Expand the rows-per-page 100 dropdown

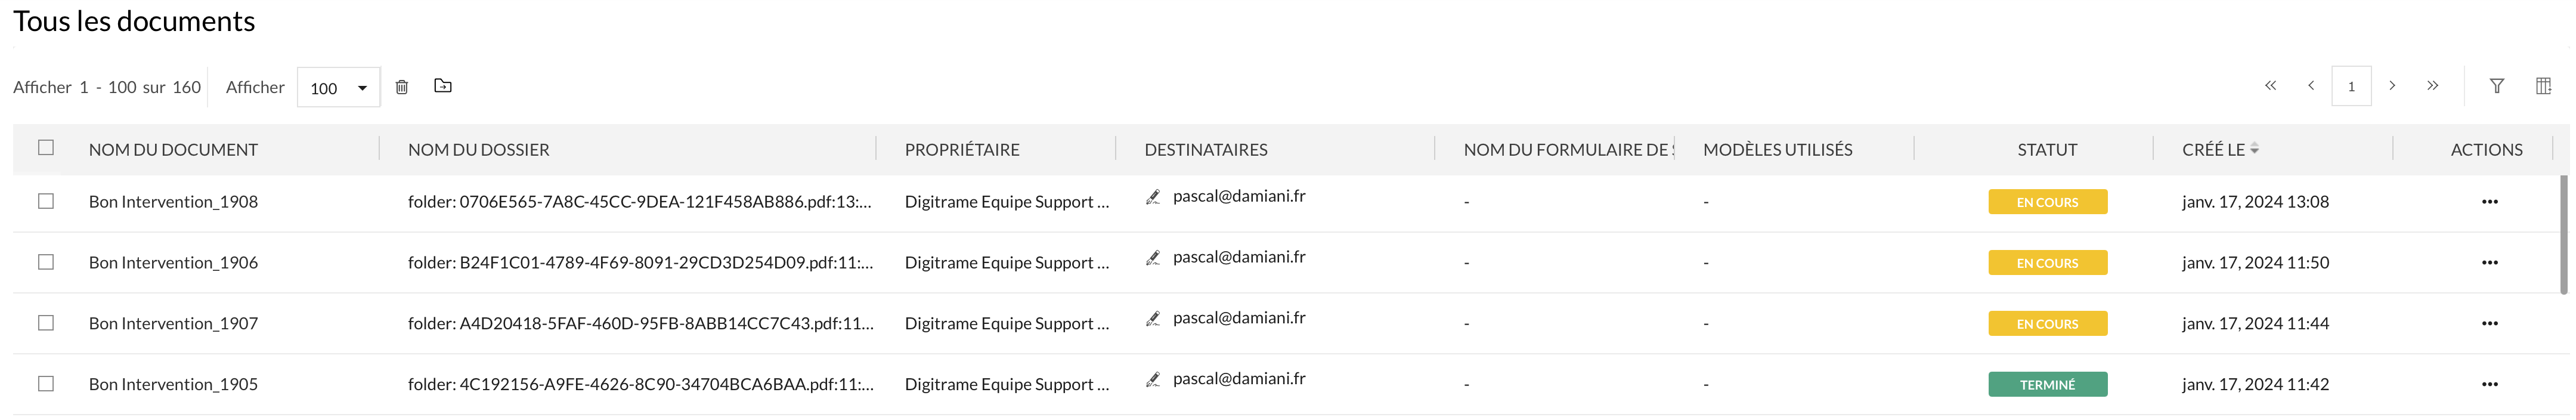(x=339, y=88)
